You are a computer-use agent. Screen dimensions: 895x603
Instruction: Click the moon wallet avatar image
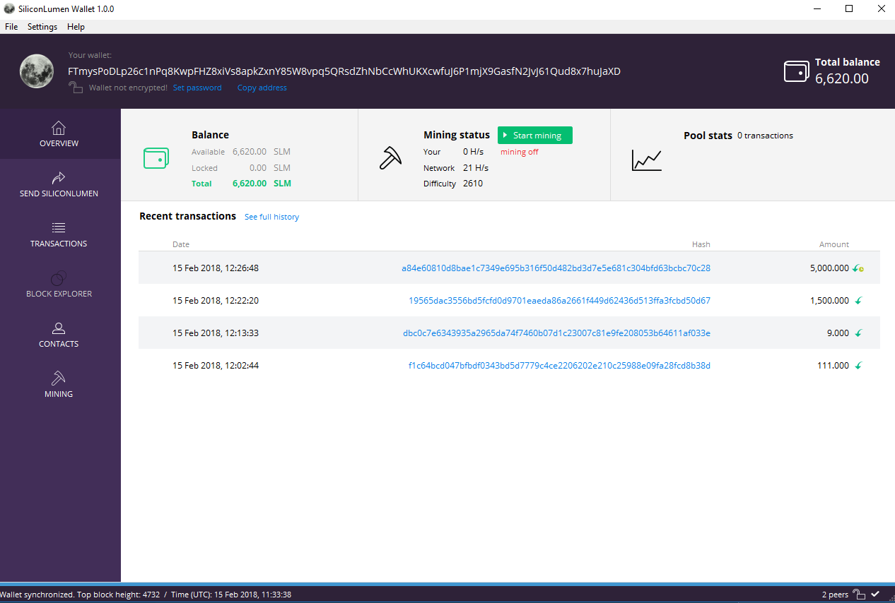click(x=36, y=71)
